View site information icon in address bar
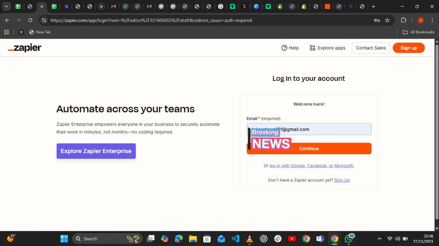Image resolution: width=439 pixels, height=246 pixels. pos(44,20)
